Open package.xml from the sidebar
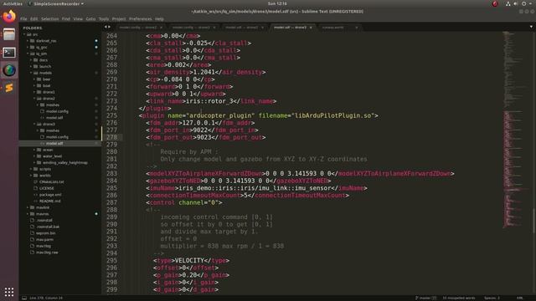This screenshot has width=536, height=301. pos(50,195)
